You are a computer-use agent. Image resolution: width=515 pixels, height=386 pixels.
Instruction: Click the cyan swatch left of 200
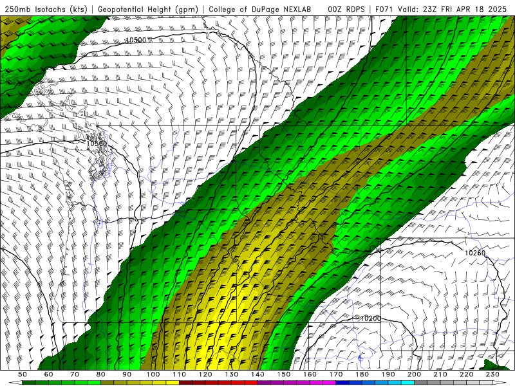408,383
